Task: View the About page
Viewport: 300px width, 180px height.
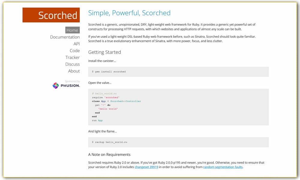Action: point(74,71)
